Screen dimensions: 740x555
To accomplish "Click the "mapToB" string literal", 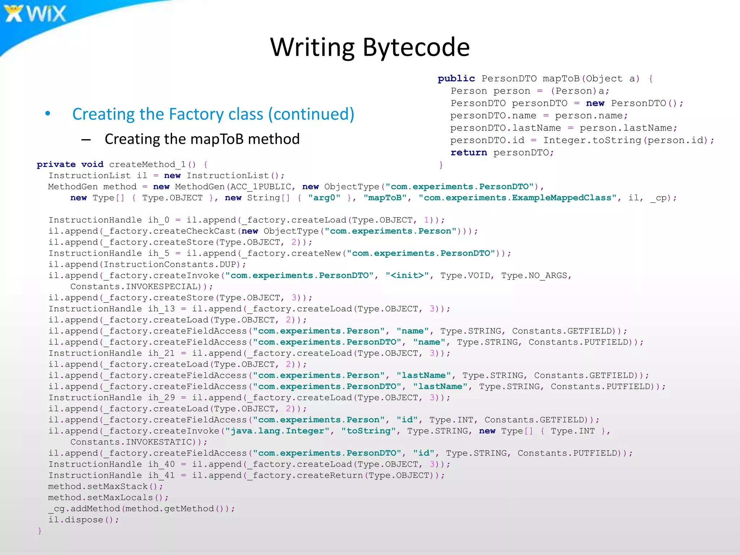I will [x=385, y=198].
